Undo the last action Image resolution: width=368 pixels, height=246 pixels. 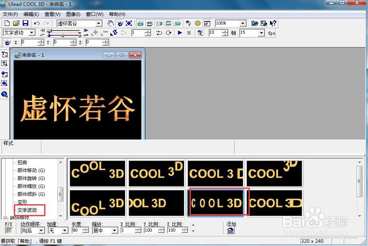[37, 23]
